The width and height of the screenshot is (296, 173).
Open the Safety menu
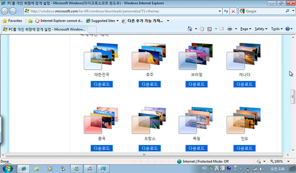click(261, 29)
